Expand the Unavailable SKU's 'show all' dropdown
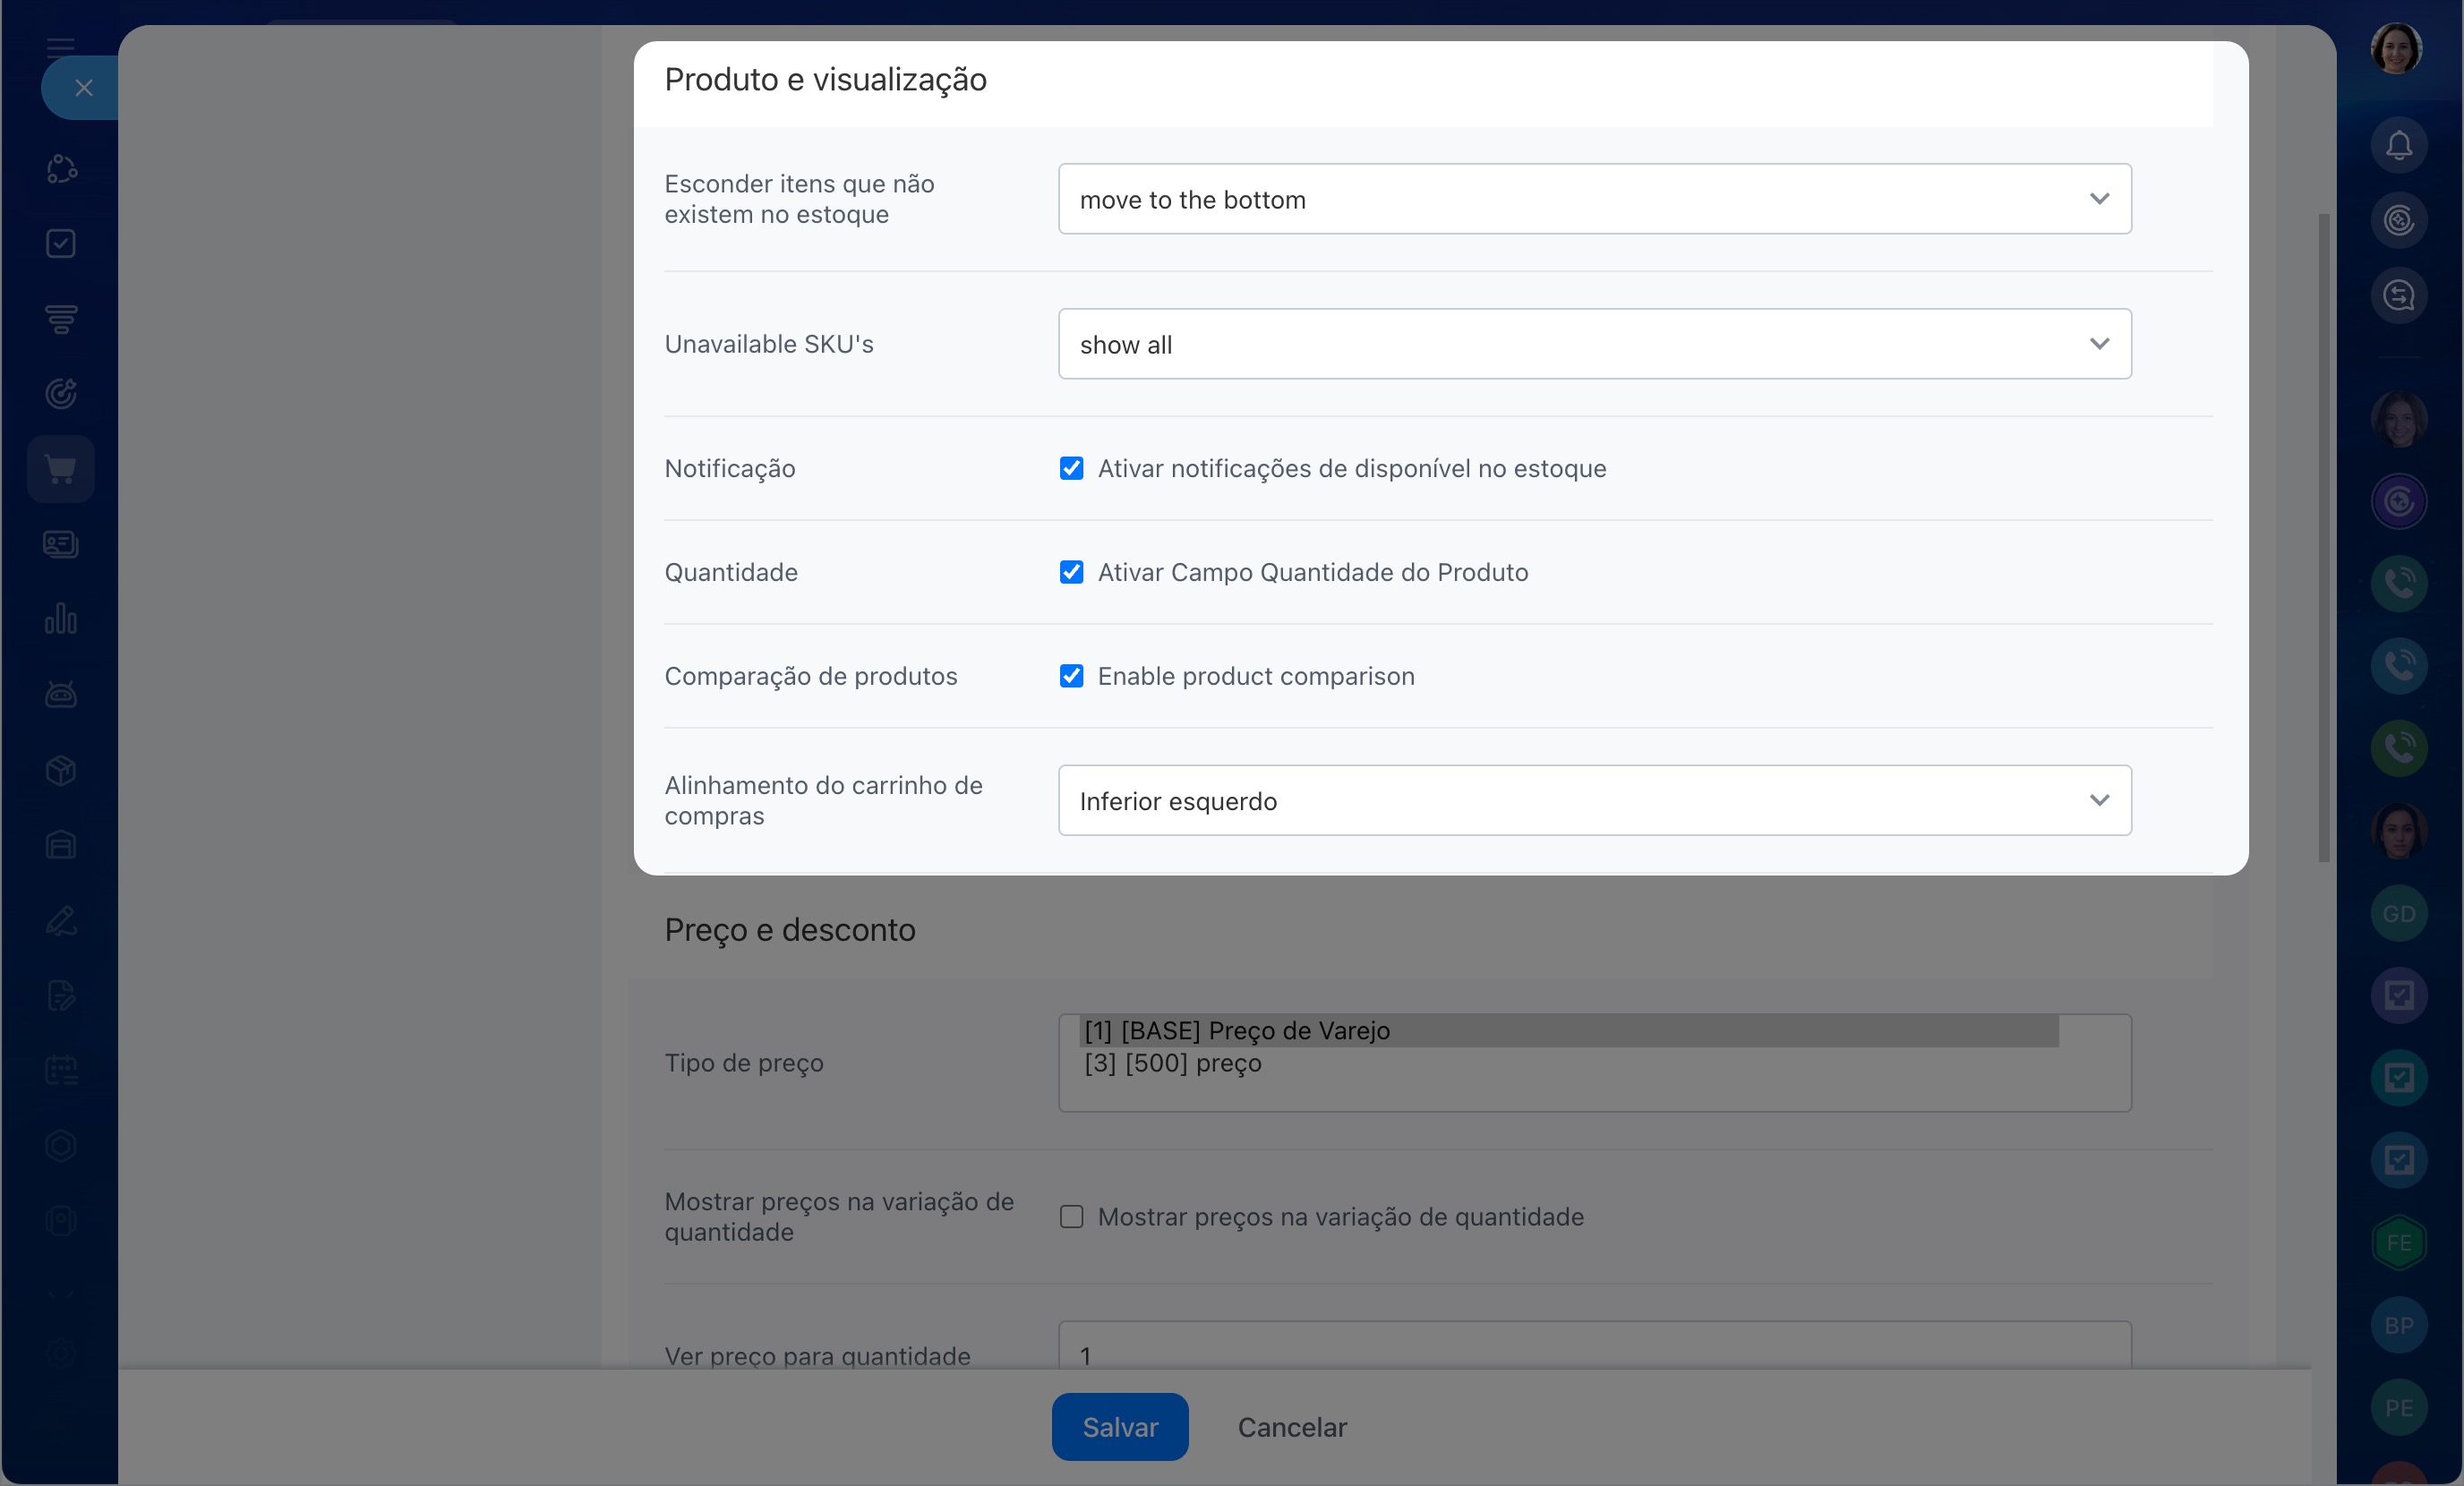 pyautogui.click(x=1594, y=345)
